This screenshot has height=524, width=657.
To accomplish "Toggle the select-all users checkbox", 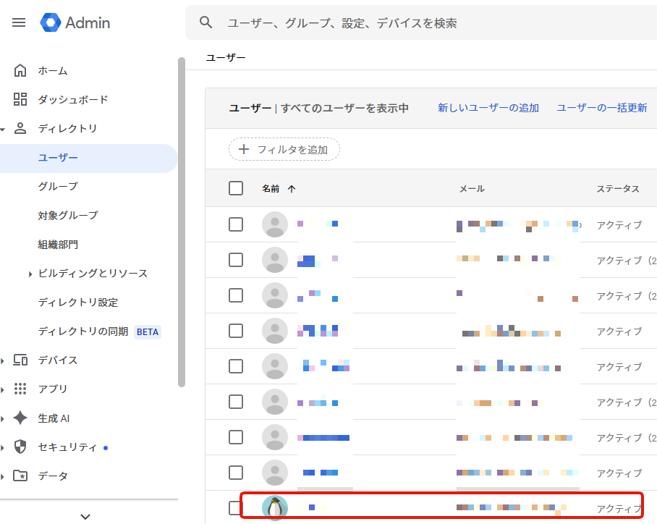I will point(236,188).
